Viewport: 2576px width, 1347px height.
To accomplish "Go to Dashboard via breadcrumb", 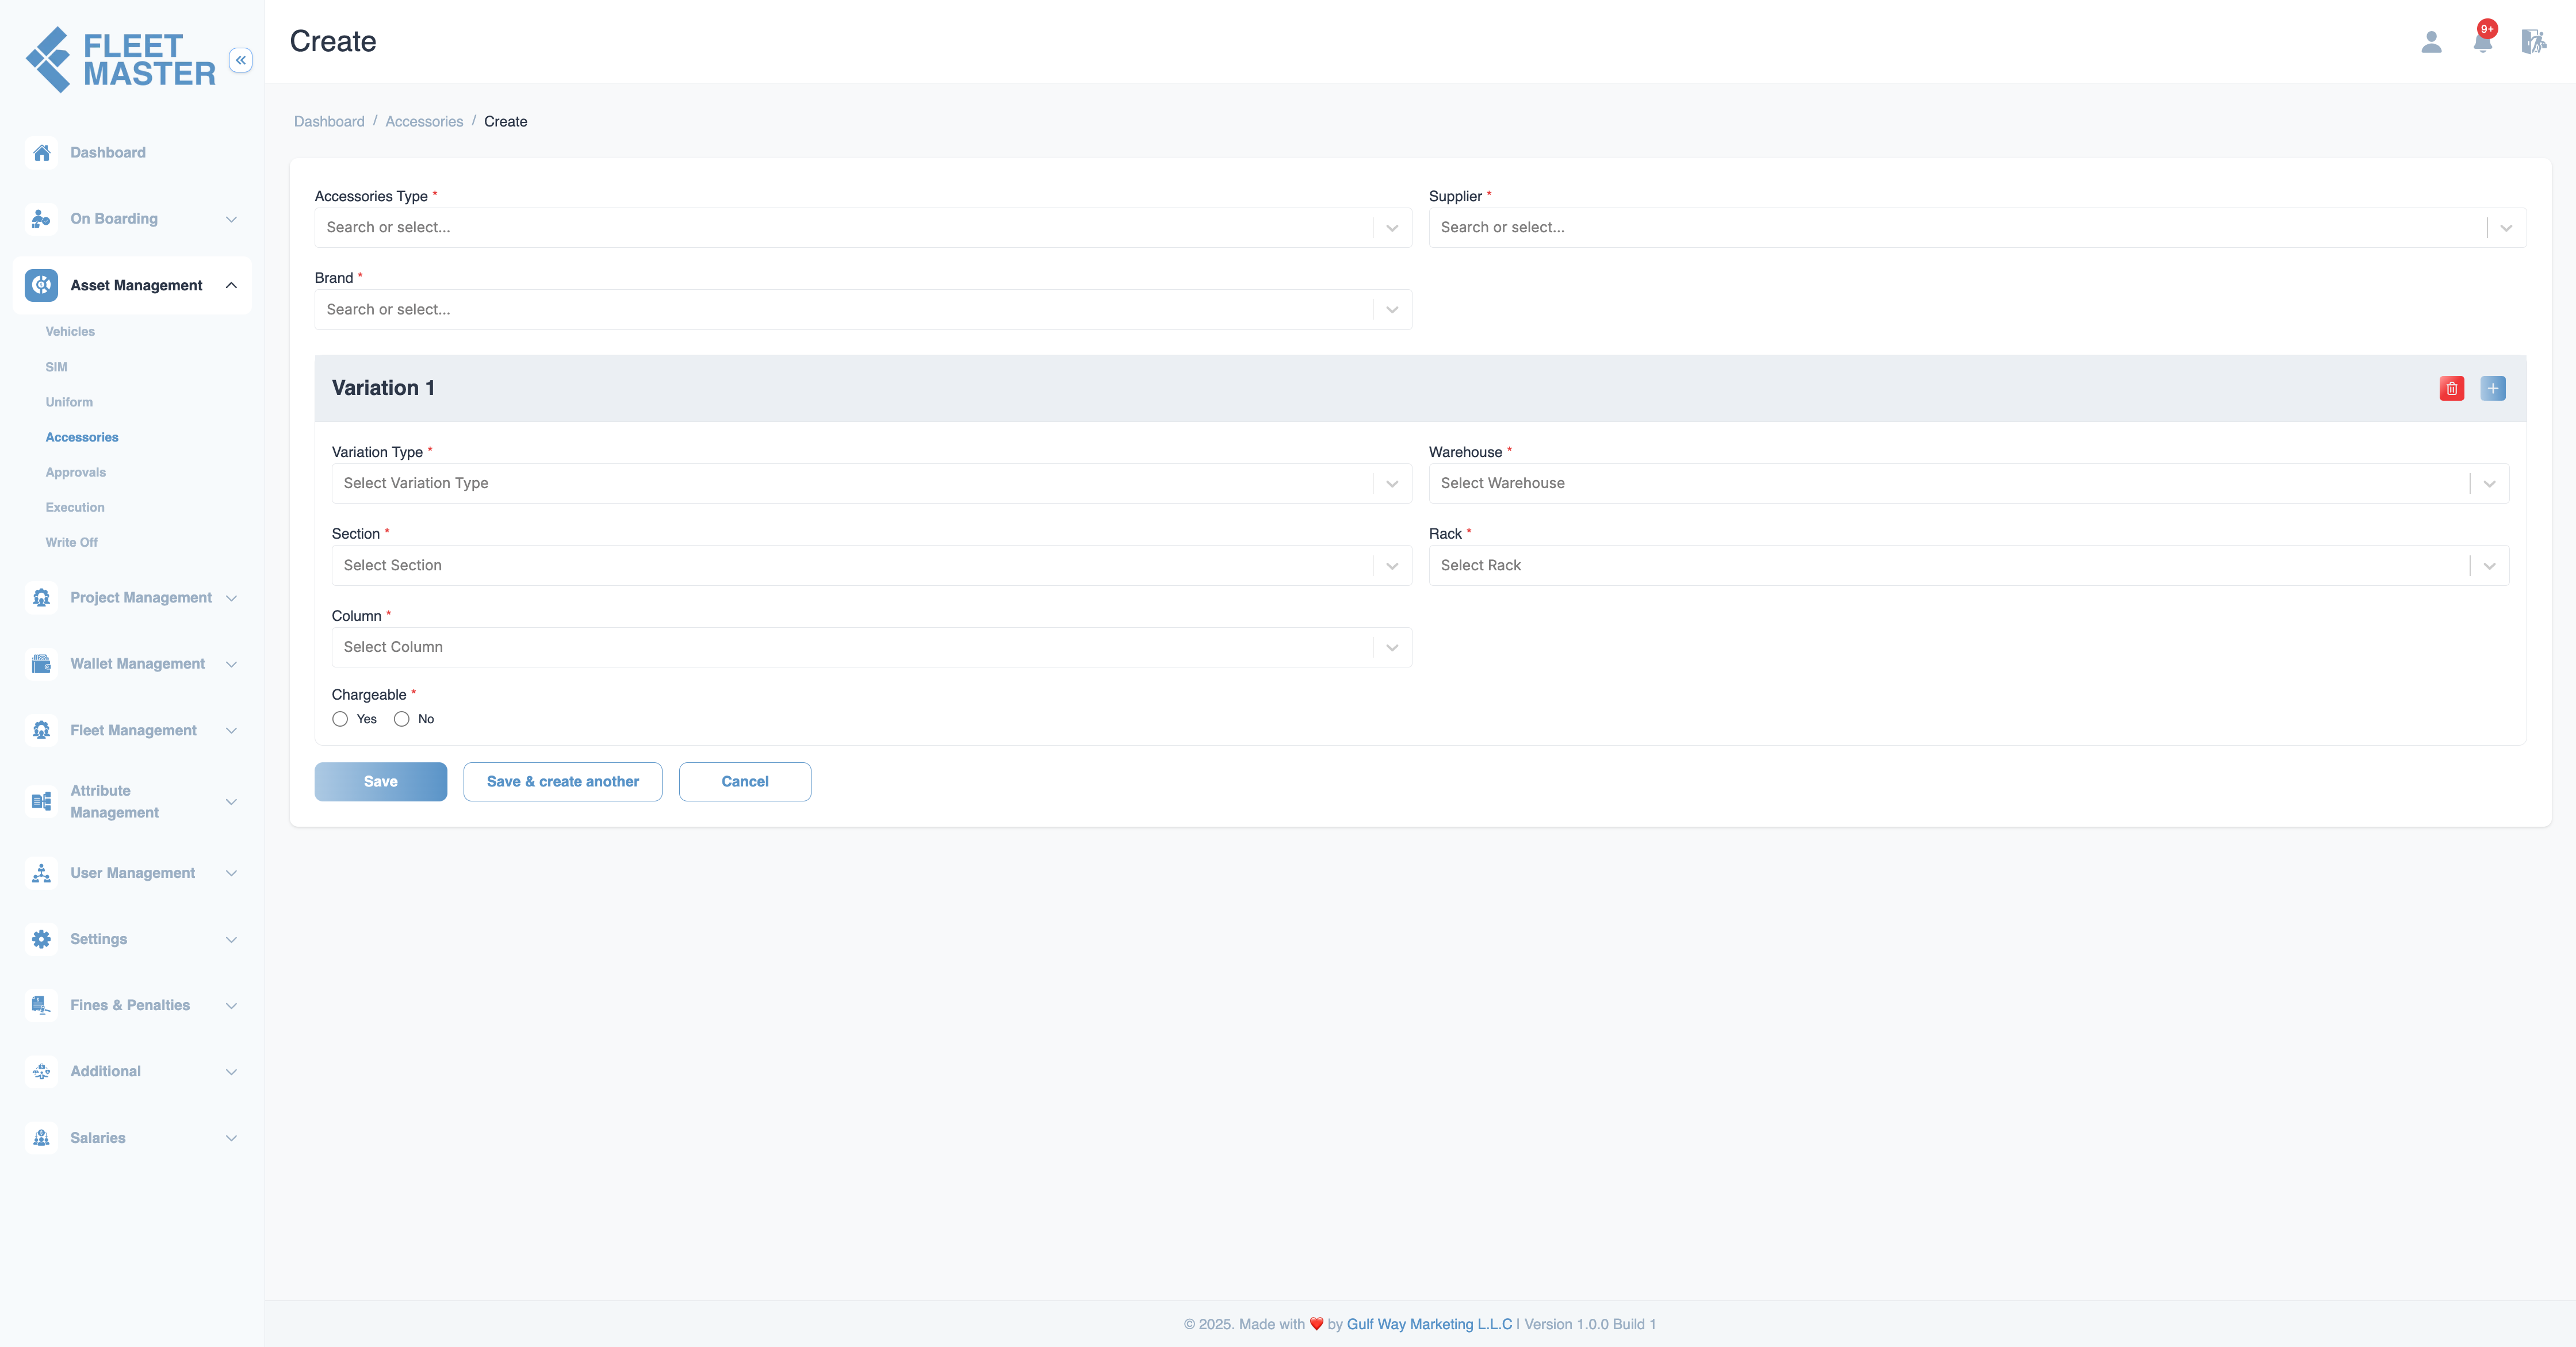I will [329, 122].
